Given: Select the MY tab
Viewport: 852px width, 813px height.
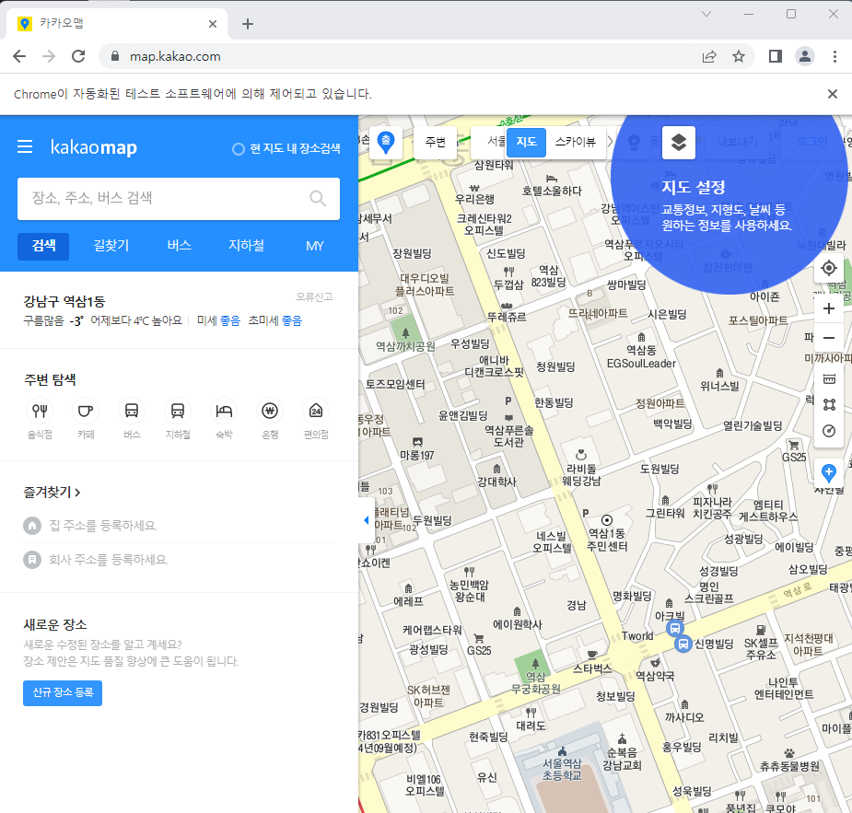Looking at the screenshot, I should coord(315,246).
